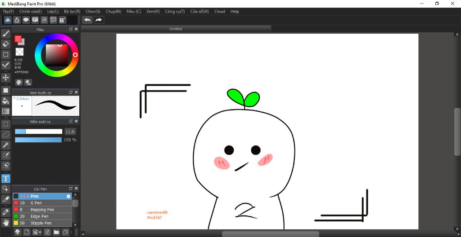This screenshot has height=237, width=461.
Task: Adjust the brush opacity slider
Action: tap(38, 140)
